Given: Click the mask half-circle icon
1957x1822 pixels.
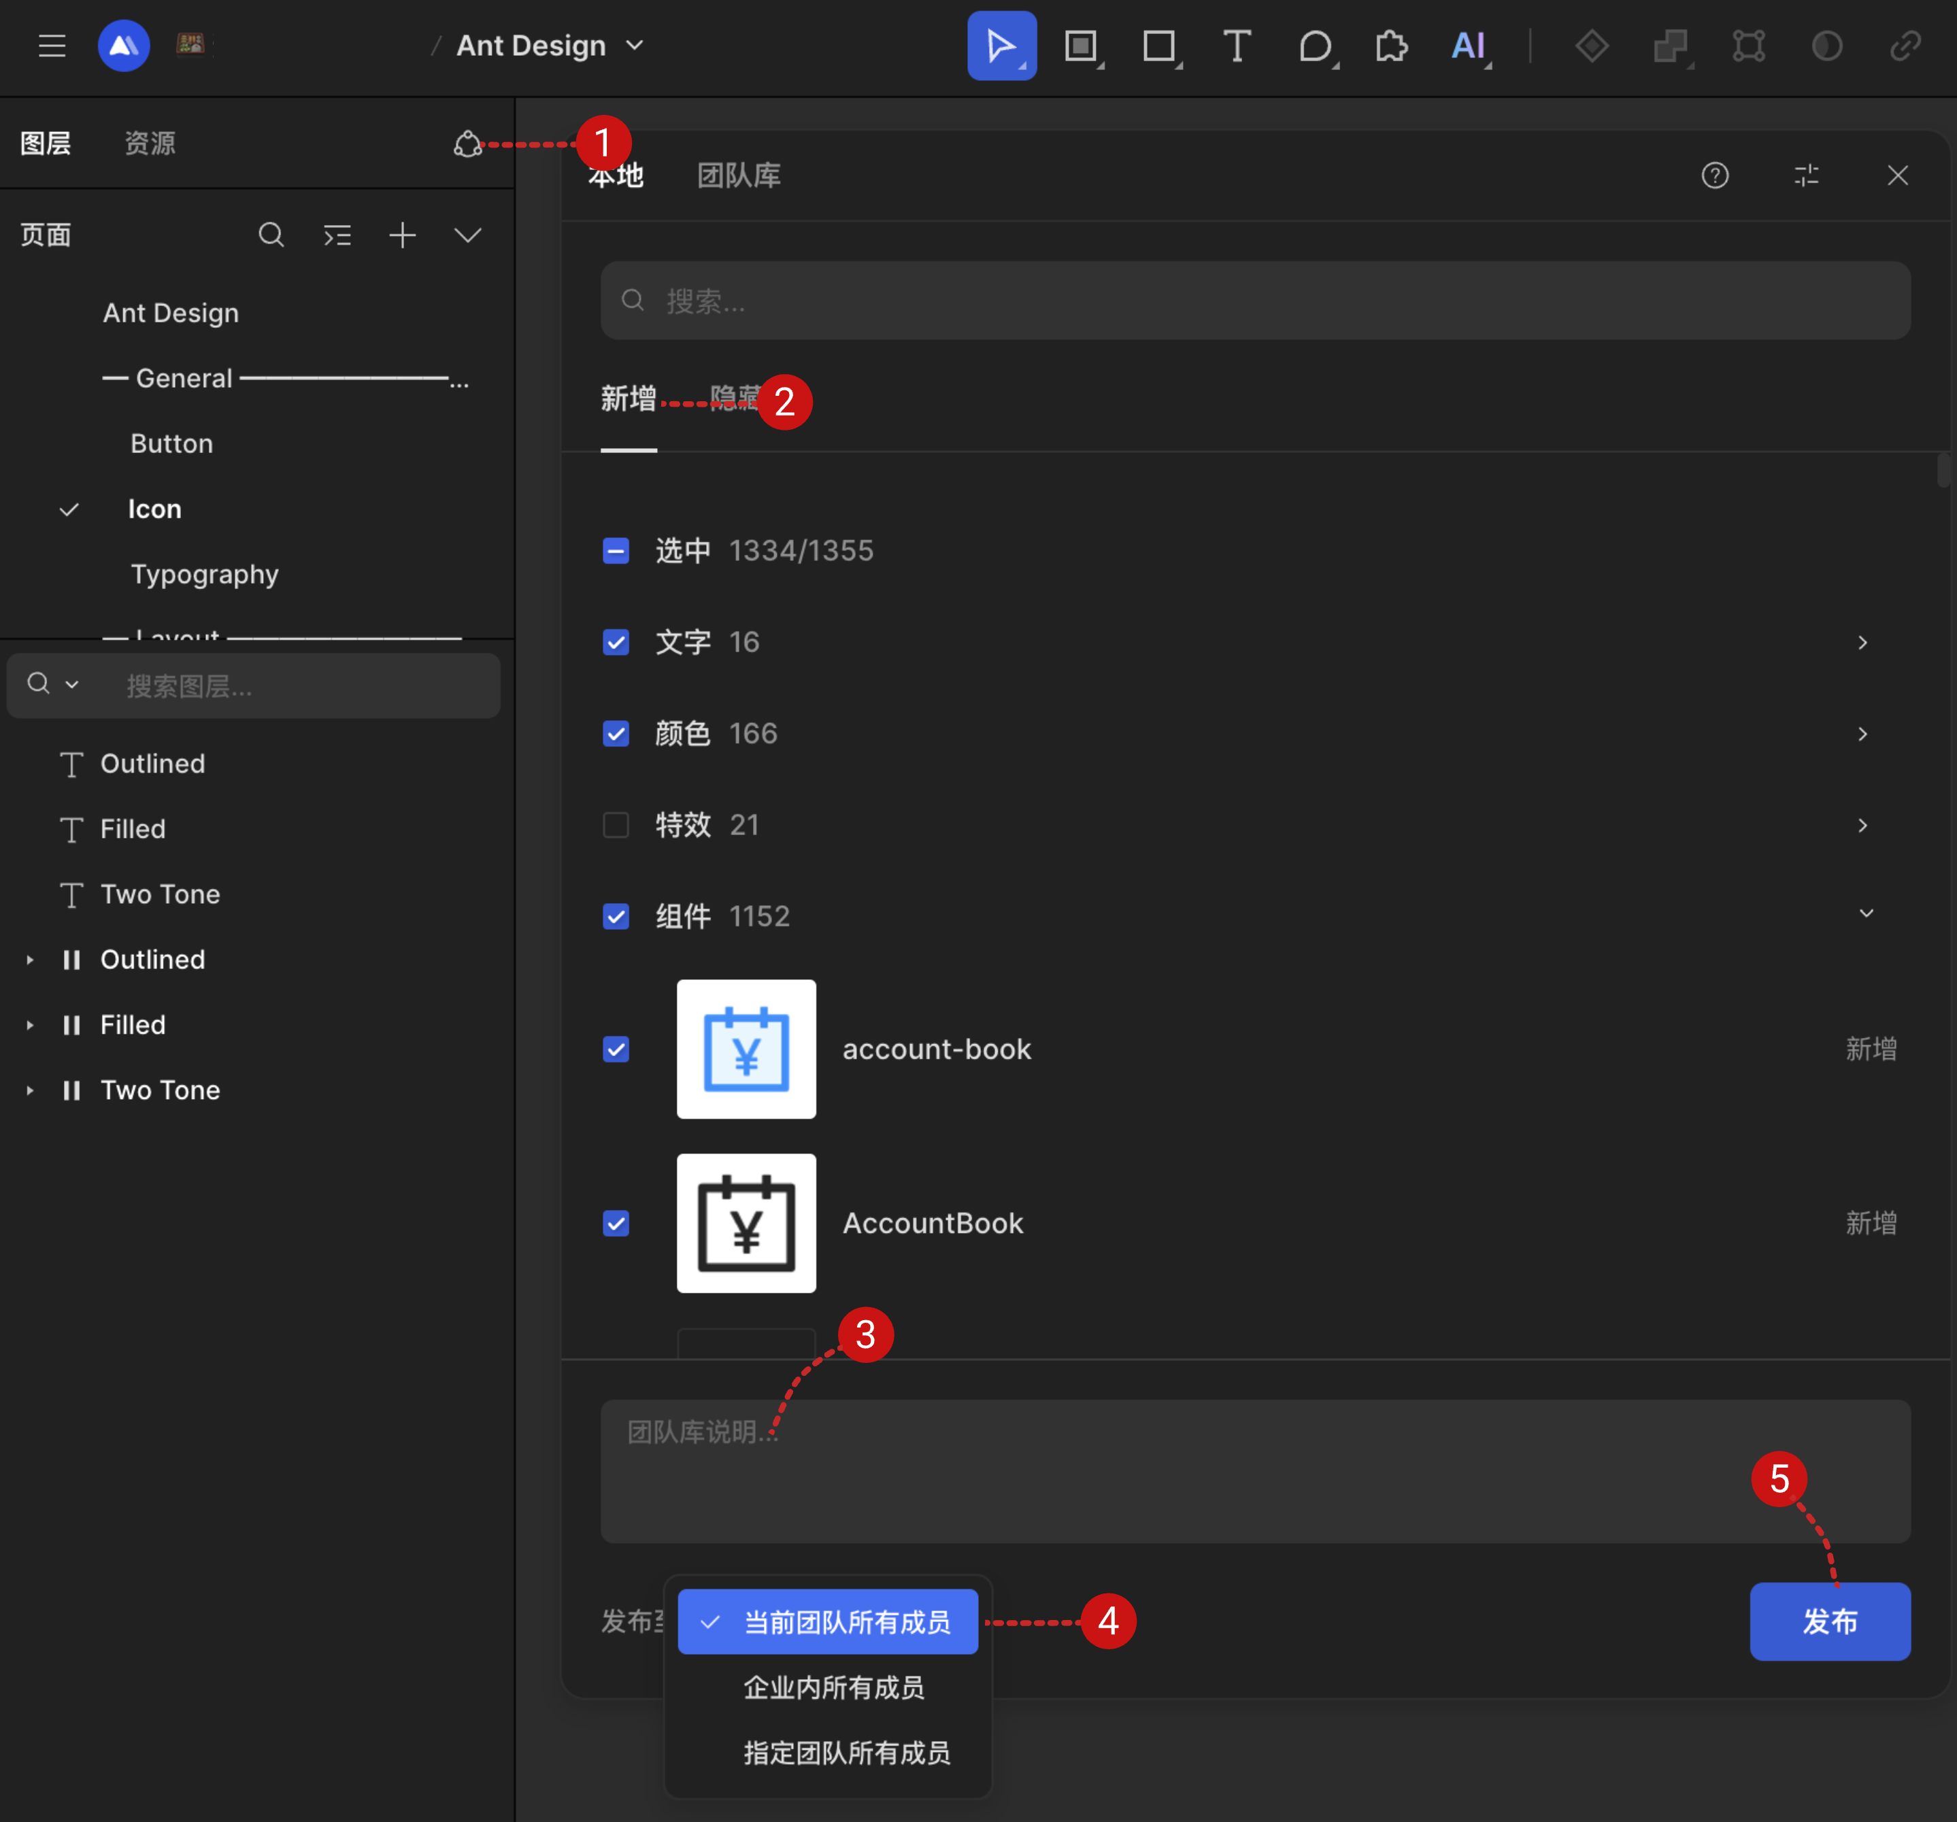Looking at the screenshot, I should (x=1827, y=46).
